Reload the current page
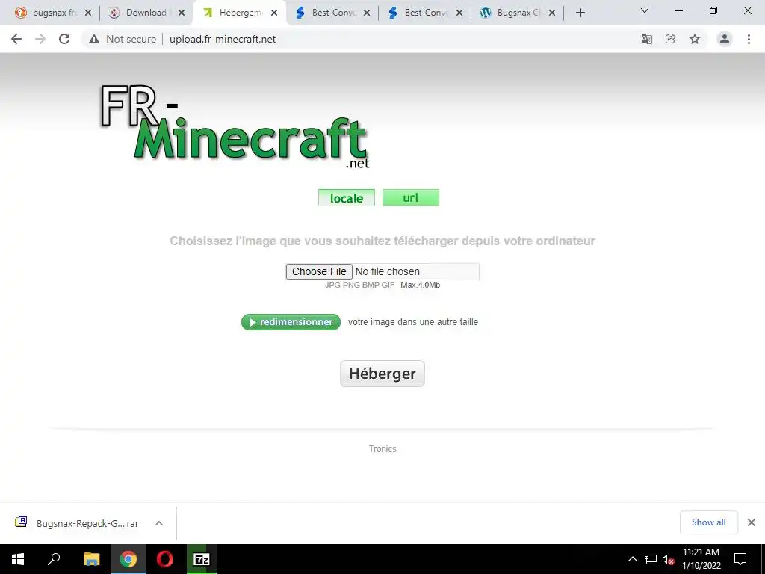Image resolution: width=765 pixels, height=574 pixels. tap(64, 39)
